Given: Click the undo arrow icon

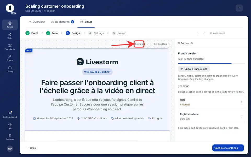Looking at the screenshot, I should point(198,33).
